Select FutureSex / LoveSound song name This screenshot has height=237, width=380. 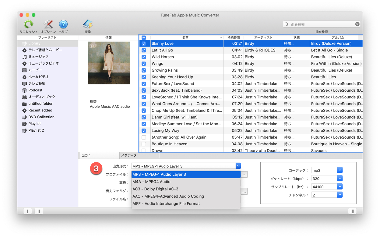pyautogui.click(x=173, y=84)
